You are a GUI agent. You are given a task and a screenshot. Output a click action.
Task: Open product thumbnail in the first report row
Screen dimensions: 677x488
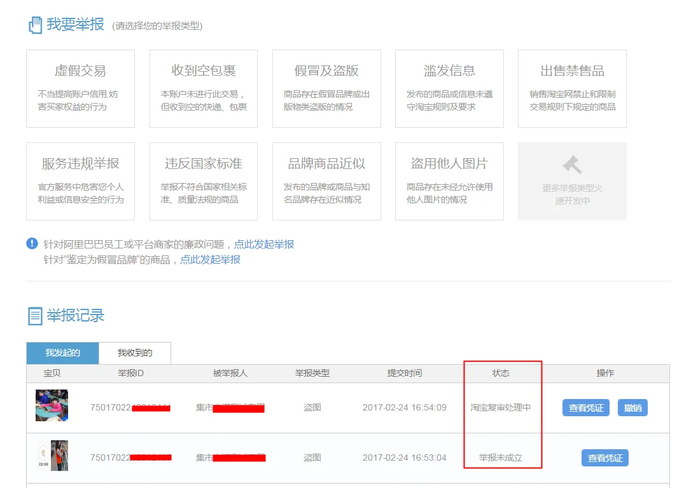(x=52, y=406)
